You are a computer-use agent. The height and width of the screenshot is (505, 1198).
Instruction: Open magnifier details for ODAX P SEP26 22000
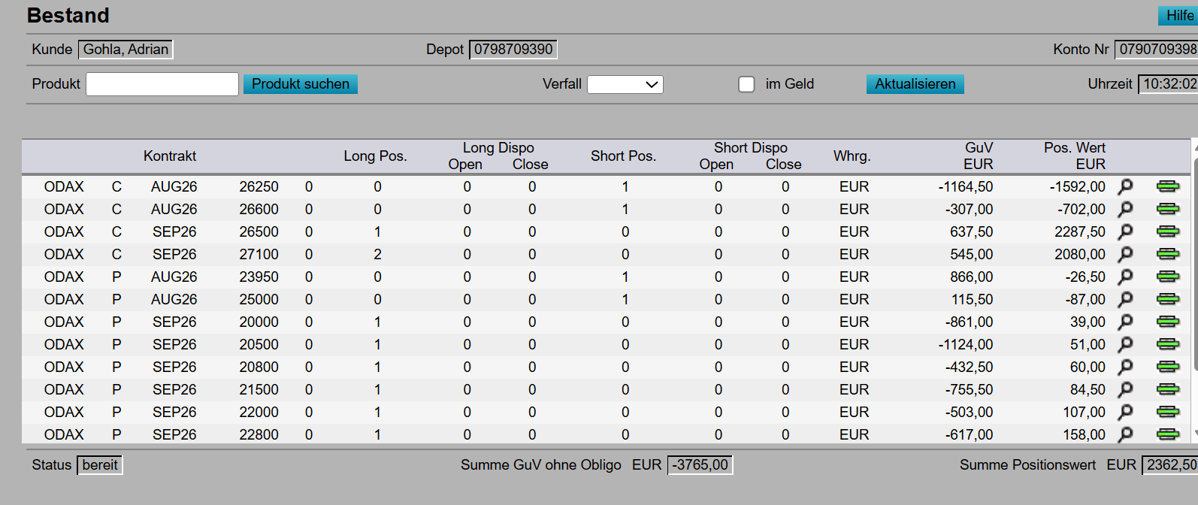(x=1125, y=412)
